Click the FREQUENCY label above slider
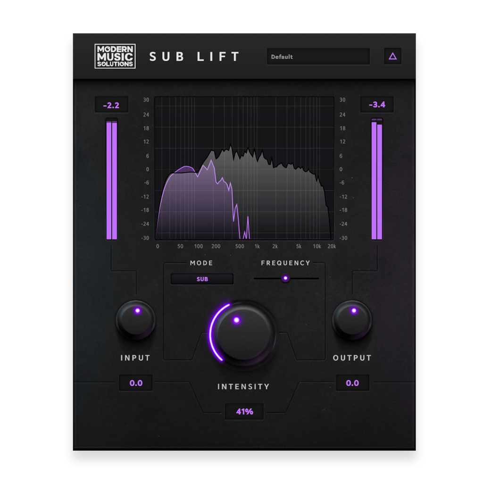This screenshot has width=483, height=483. (x=285, y=263)
